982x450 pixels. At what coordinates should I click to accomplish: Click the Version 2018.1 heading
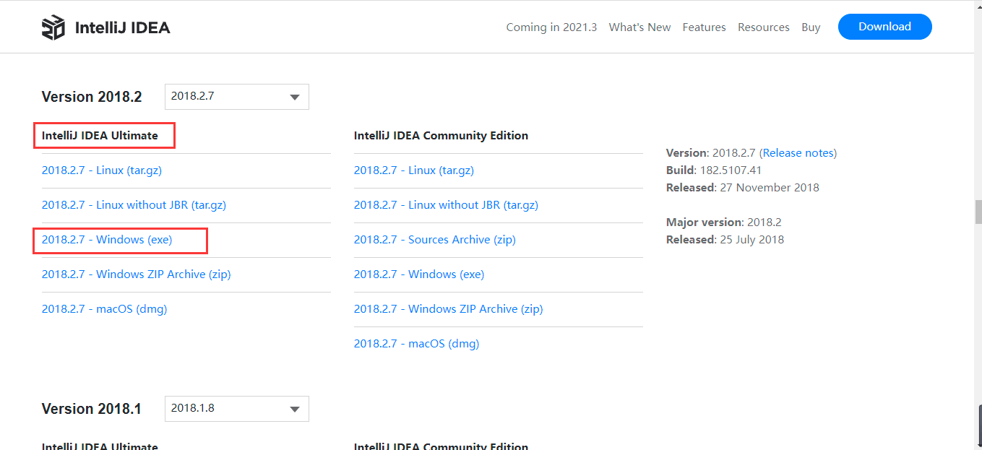coord(92,409)
